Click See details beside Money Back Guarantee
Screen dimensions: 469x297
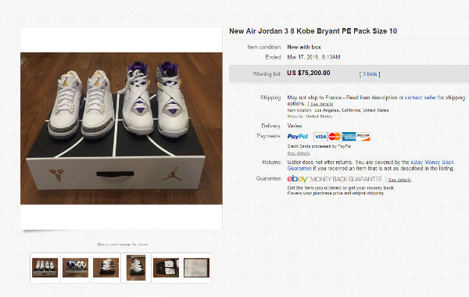point(399,180)
